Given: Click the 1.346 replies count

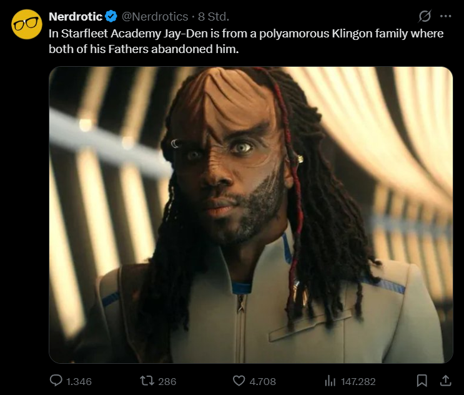Looking at the screenshot, I should pos(78,381).
